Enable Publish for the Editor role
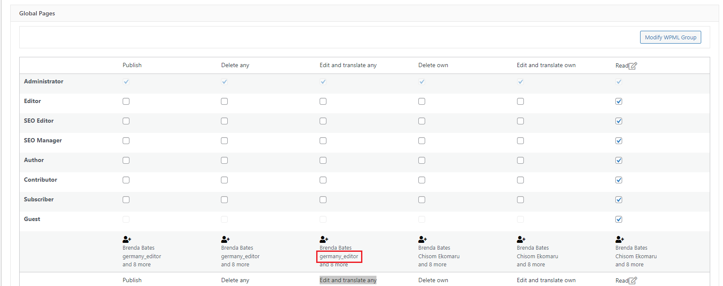 pos(126,101)
